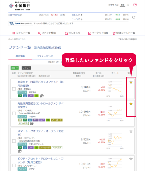Register 東京海上・円資産バランスファンド with its star
145x171 pixels.
[x=131, y=82]
